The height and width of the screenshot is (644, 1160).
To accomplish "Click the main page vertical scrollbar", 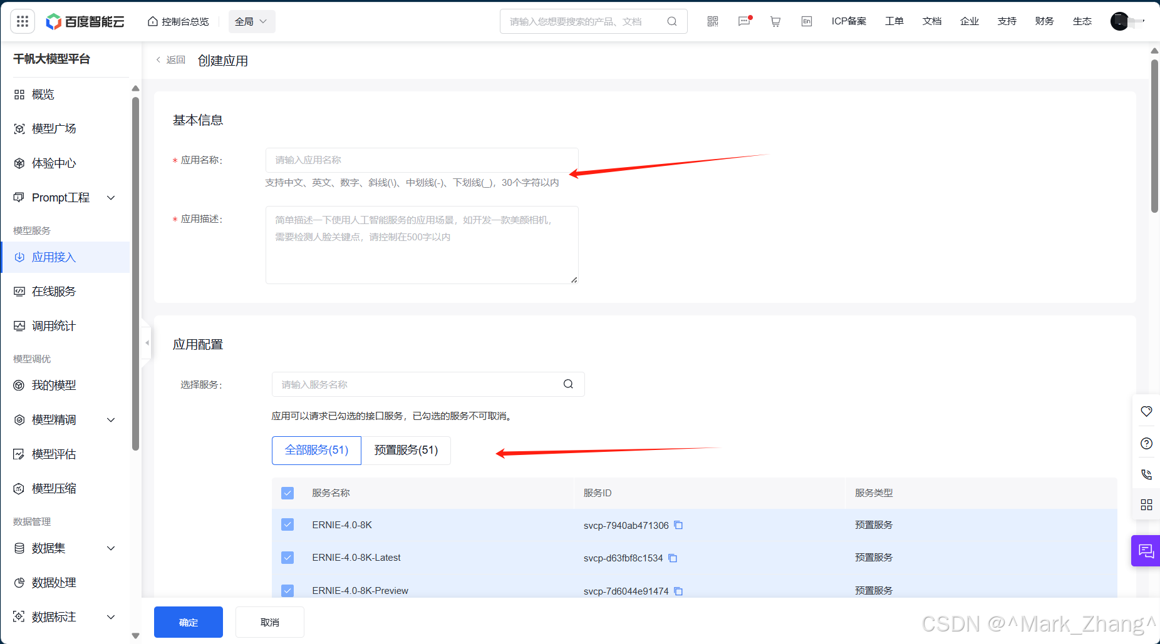I will [x=1154, y=135].
